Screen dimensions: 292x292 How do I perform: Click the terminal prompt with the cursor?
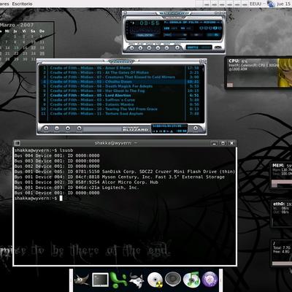point(39,199)
